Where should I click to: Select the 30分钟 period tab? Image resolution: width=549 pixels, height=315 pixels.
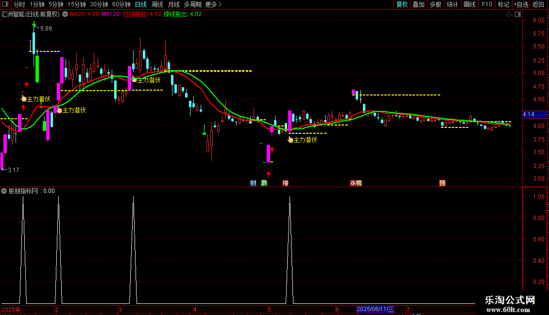(99, 4)
